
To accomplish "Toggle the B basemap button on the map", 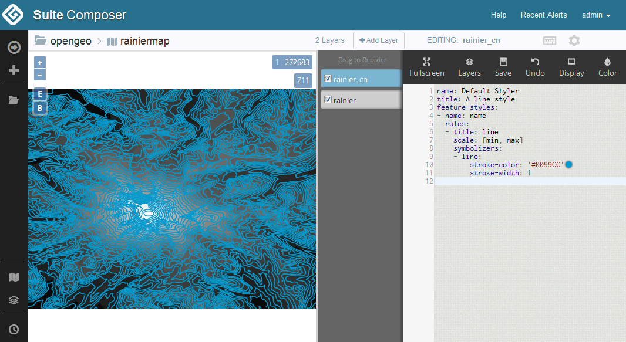I will tap(39, 108).
